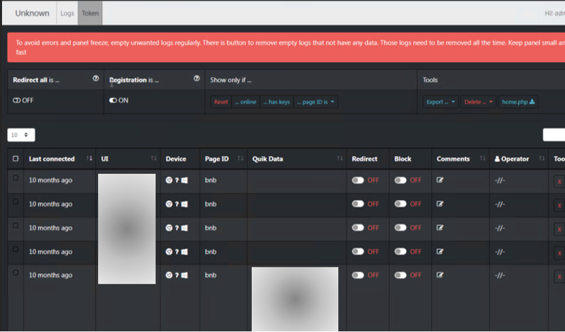Open the Delete dropdown menu
The height and width of the screenshot is (332, 565).
pyautogui.click(x=478, y=102)
